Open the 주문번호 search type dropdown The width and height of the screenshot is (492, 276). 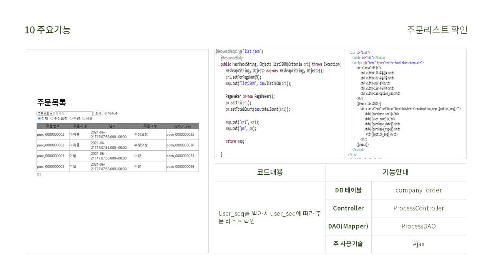click(45, 113)
